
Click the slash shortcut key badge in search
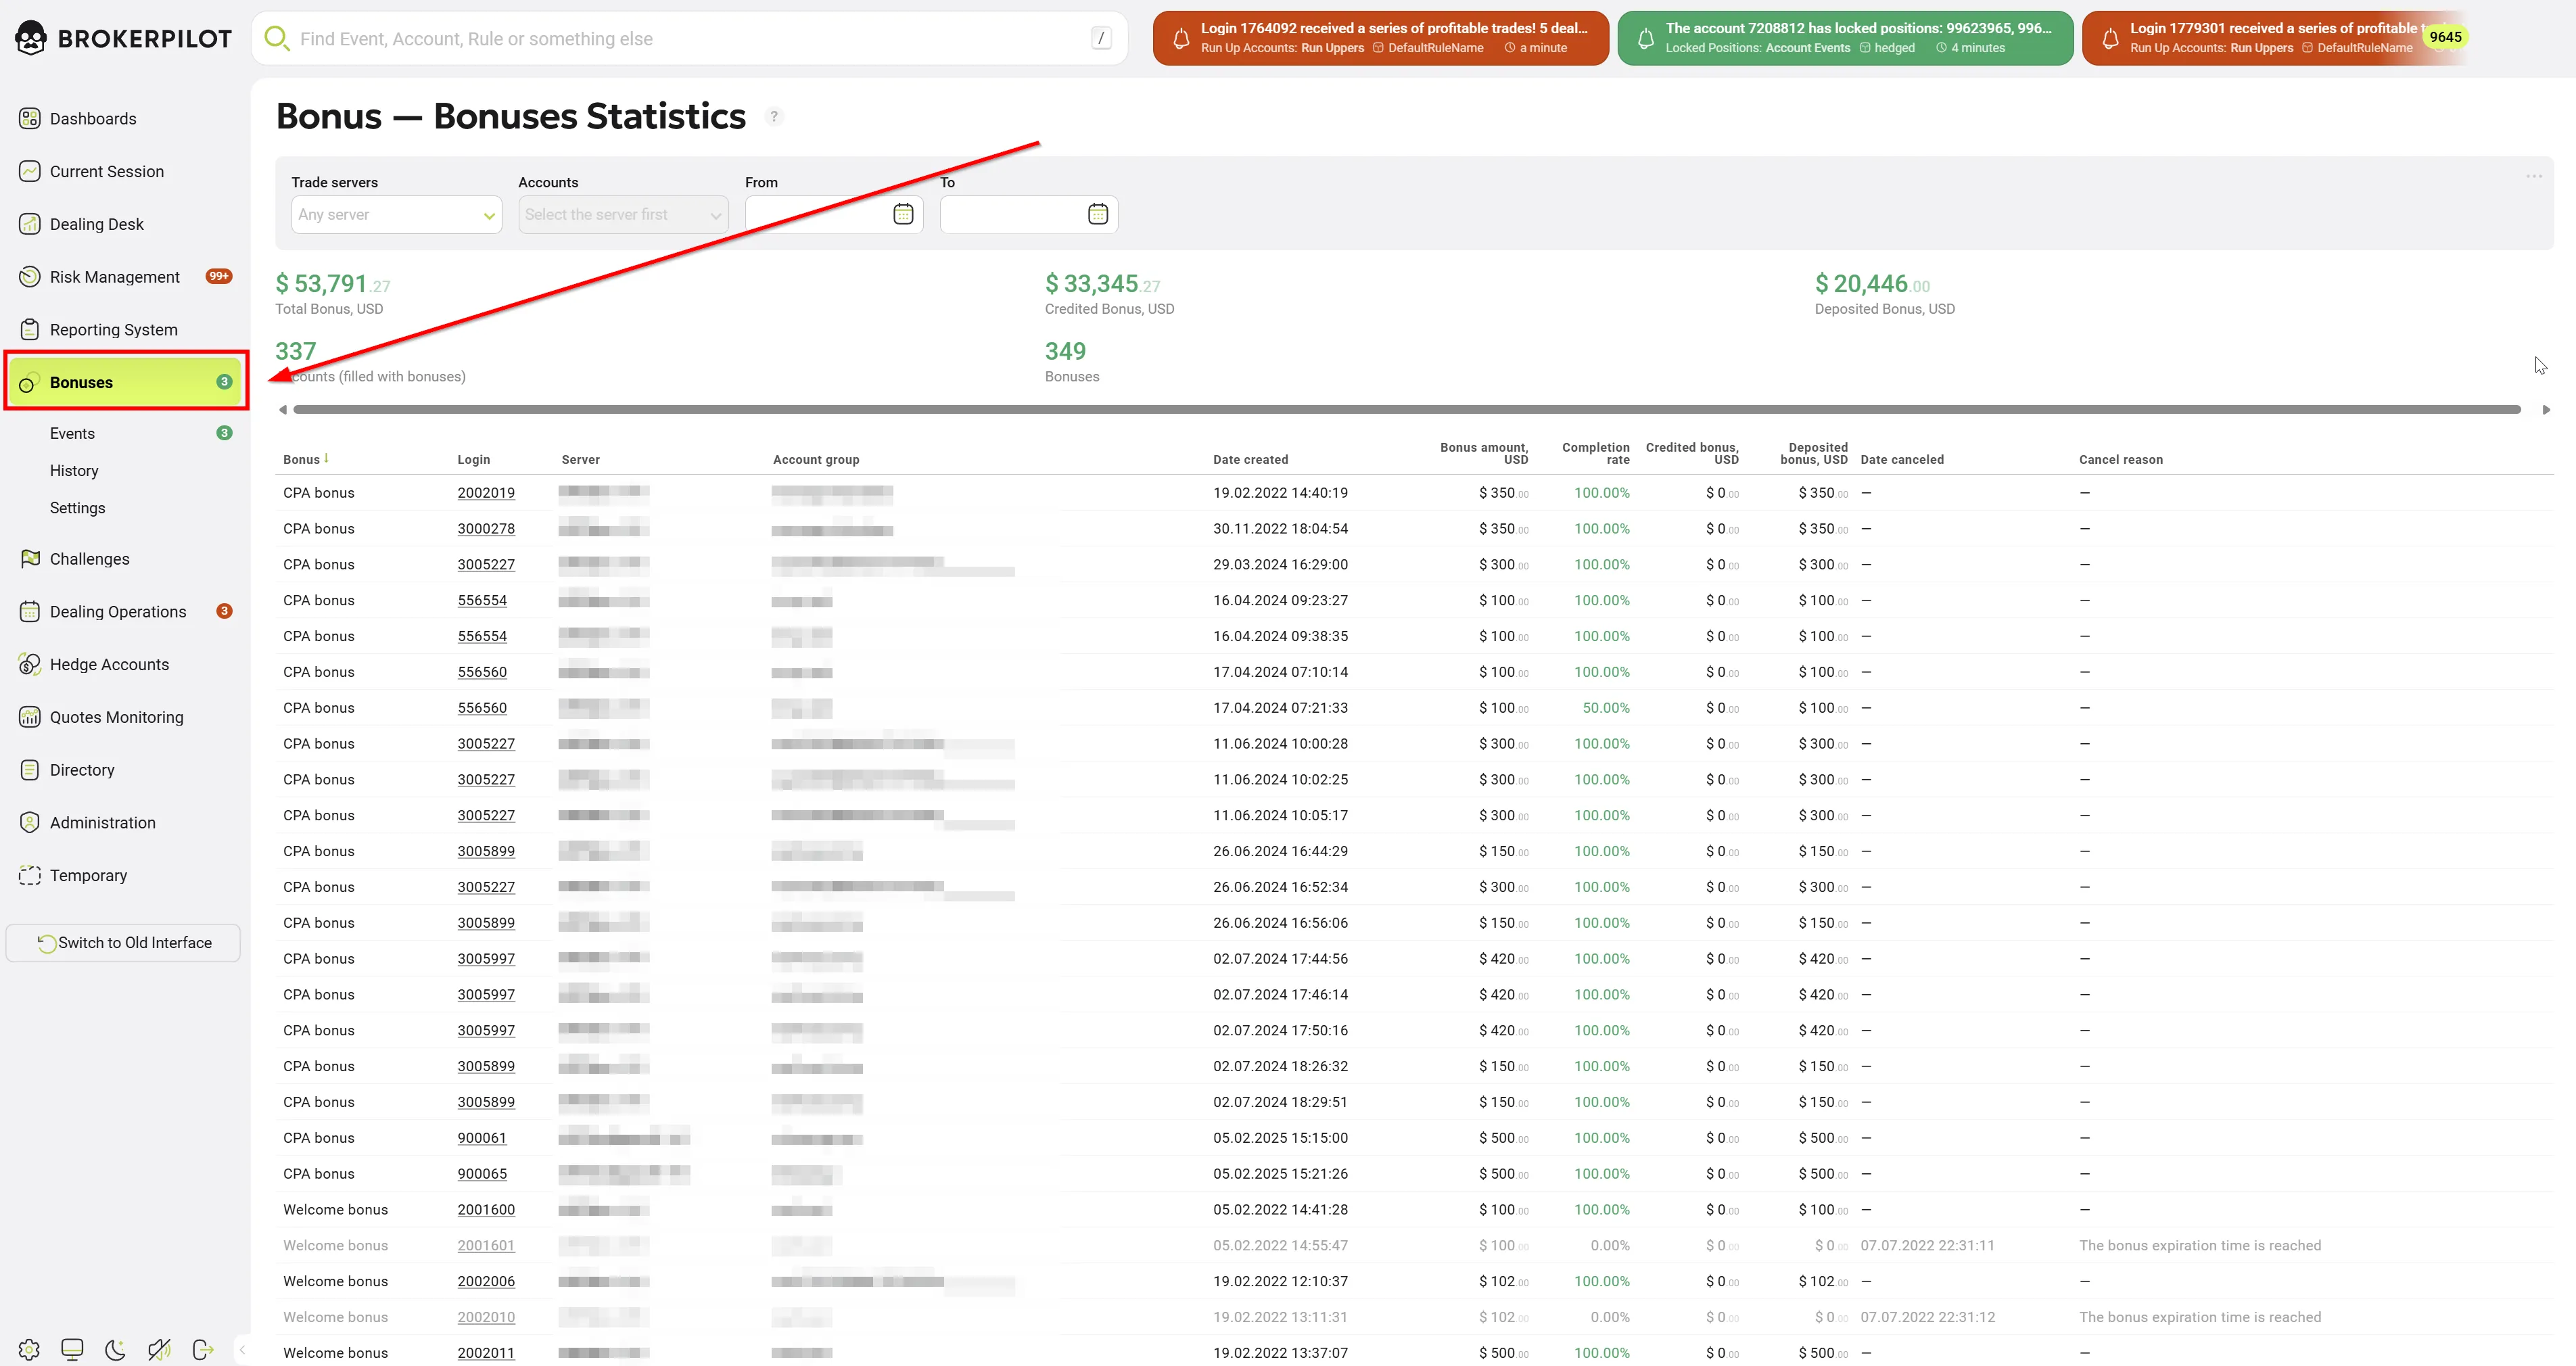pyautogui.click(x=1101, y=39)
